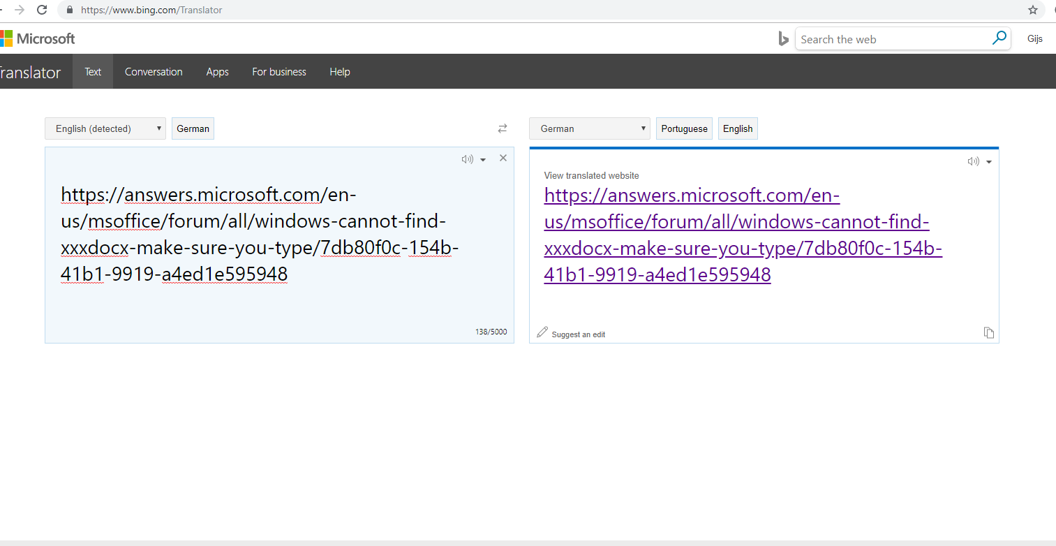1056x546 pixels.
Task: Click the browser address bar URL
Action: click(151, 10)
